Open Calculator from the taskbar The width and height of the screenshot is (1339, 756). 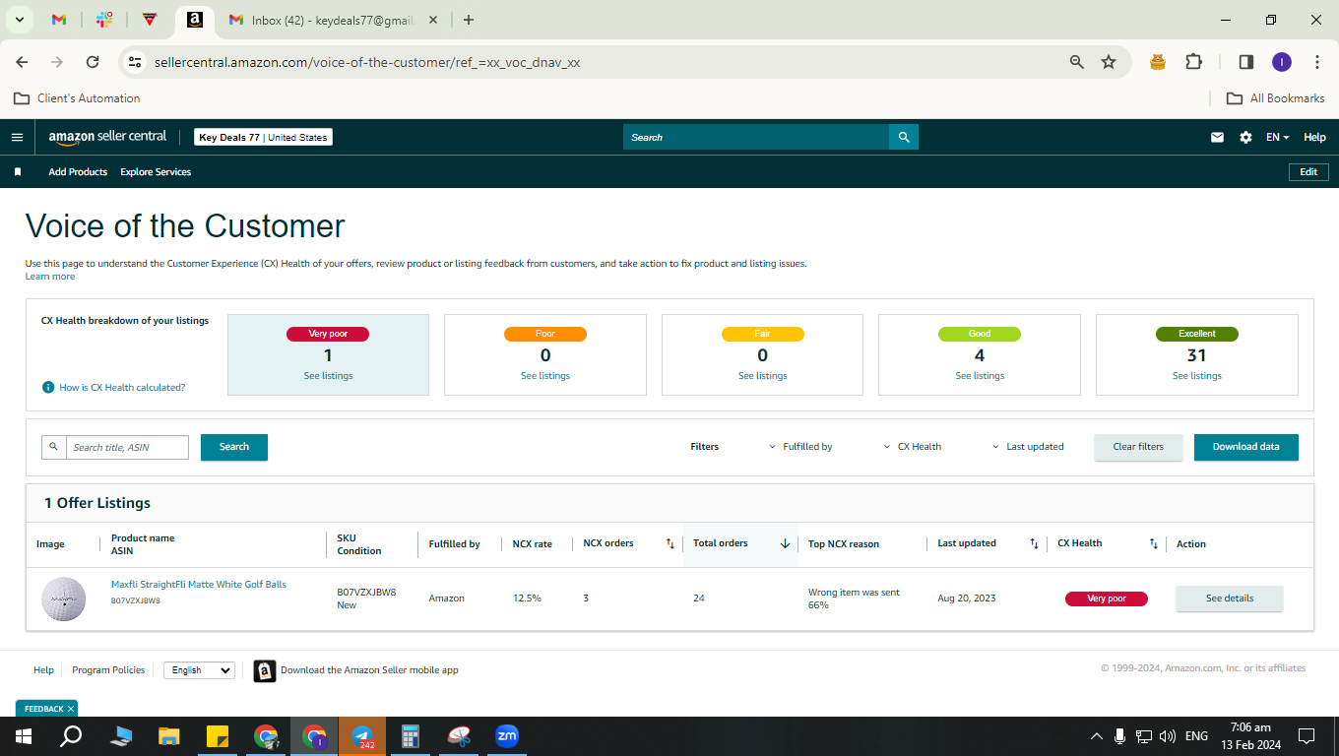[411, 736]
